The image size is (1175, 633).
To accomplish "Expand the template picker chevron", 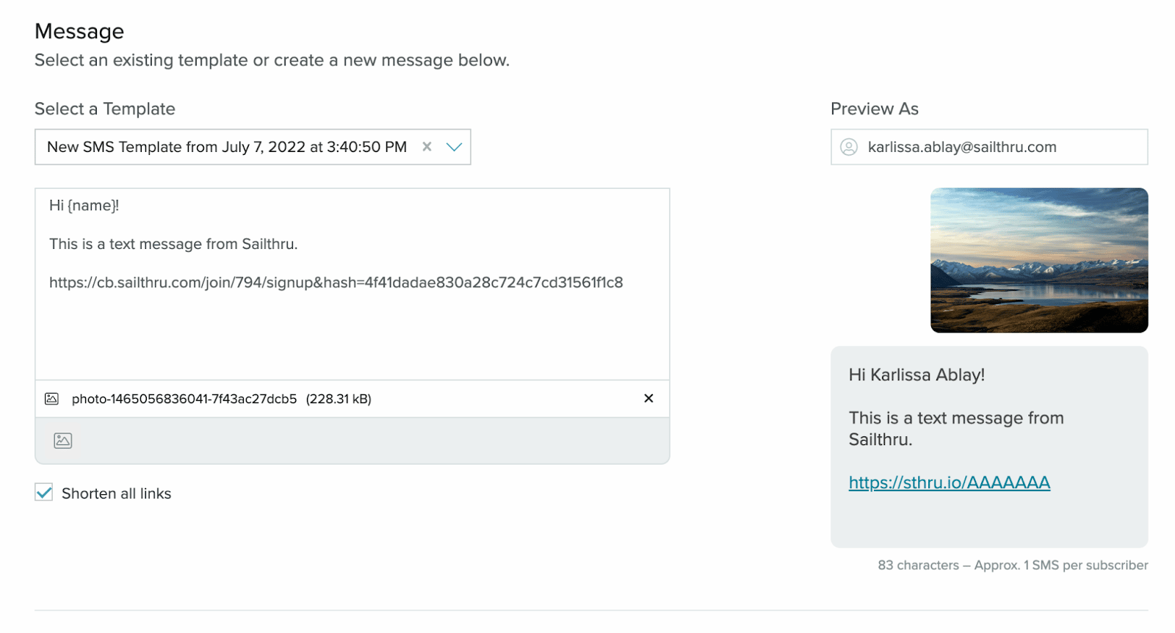I will click(453, 147).
